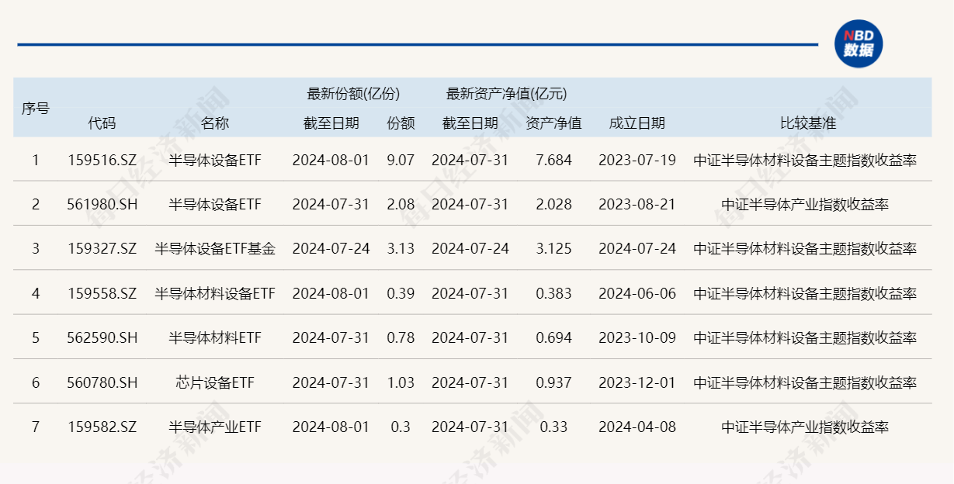Click row number 1
Screen dimensions: 954x484
coord(35,160)
